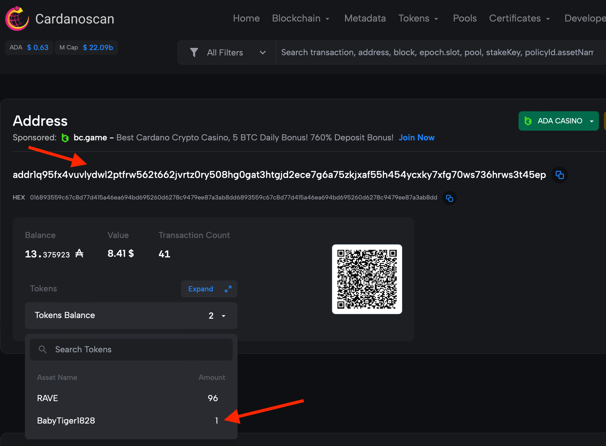Open the Metadata page link
606x446 pixels.
tap(365, 18)
